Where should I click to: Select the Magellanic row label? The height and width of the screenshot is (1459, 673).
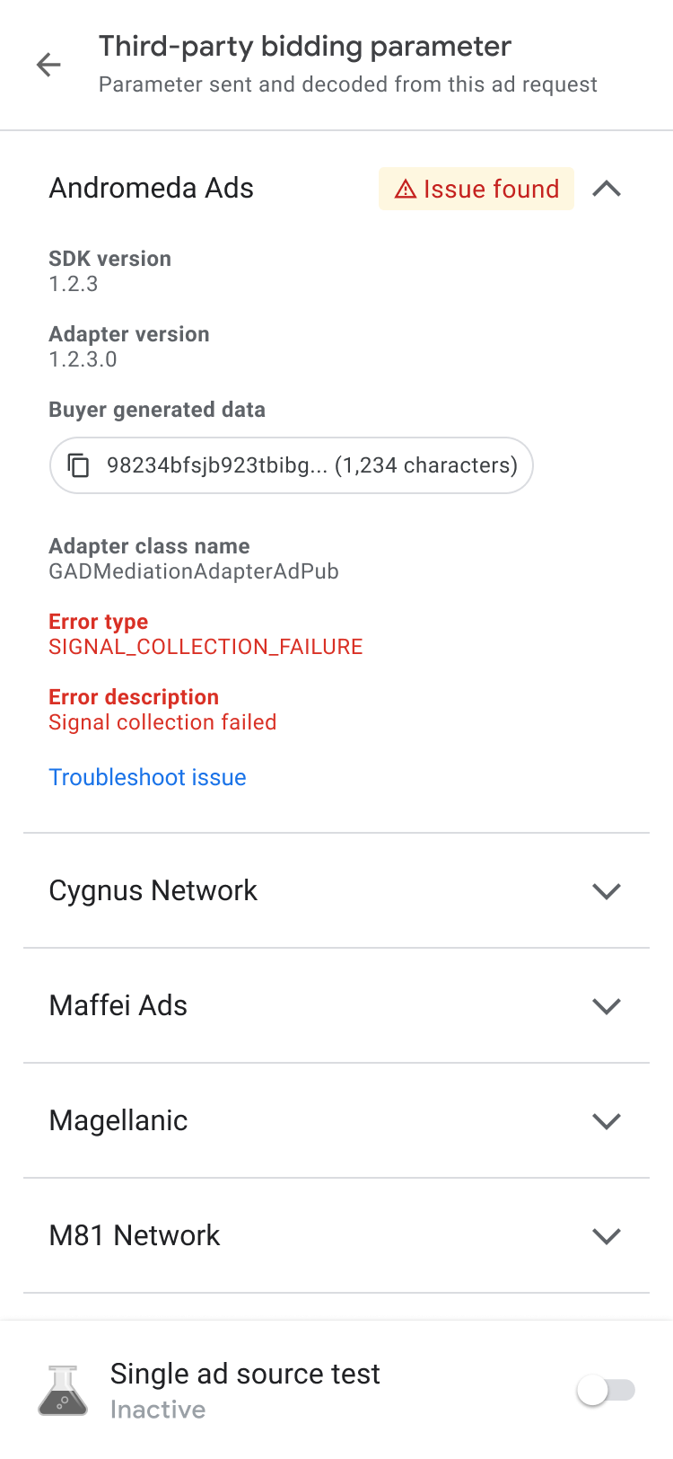[118, 1121]
